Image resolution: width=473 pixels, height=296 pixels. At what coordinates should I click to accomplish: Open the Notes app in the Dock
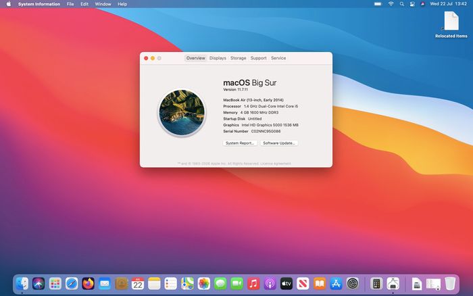[154, 284]
